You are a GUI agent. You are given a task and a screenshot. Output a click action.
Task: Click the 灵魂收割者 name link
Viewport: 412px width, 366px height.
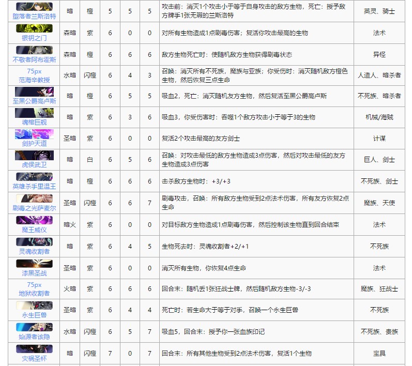click(x=34, y=251)
